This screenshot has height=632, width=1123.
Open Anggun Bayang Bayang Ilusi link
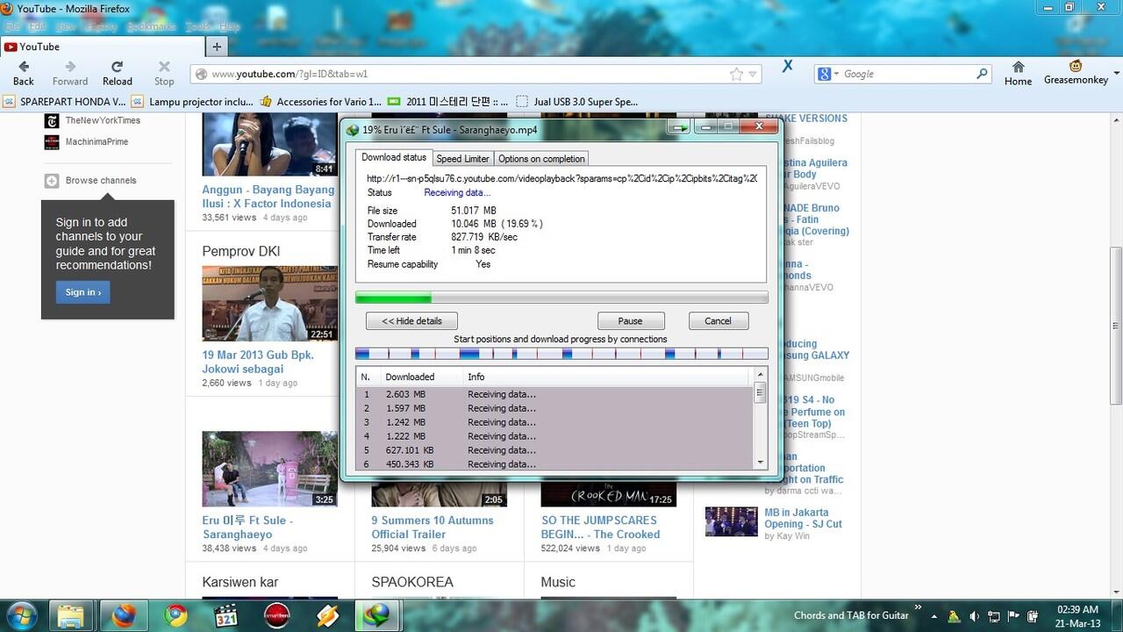tap(268, 197)
